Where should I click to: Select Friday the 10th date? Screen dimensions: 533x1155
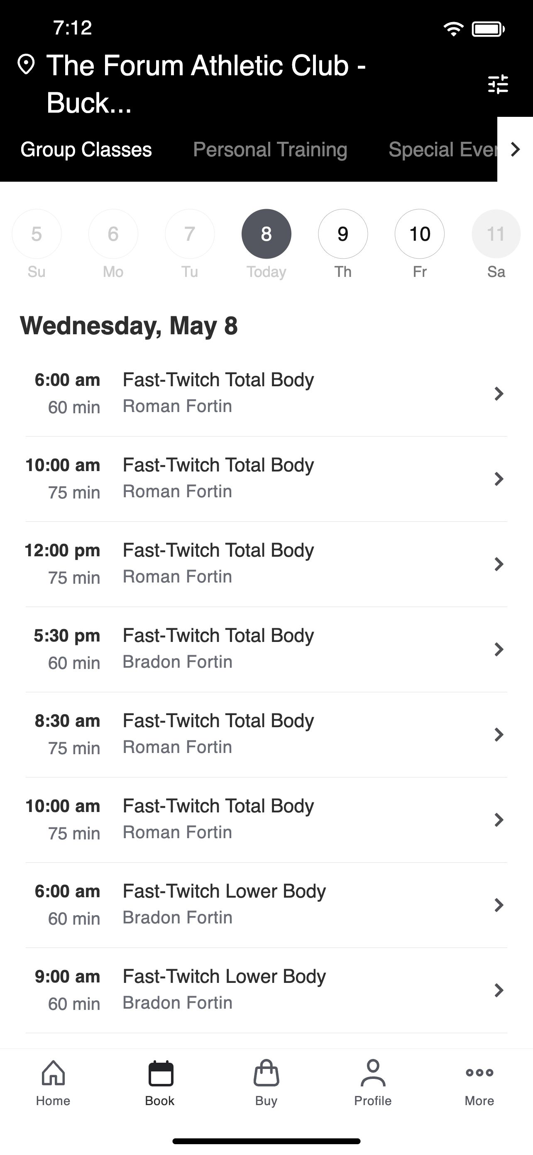[420, 234]
